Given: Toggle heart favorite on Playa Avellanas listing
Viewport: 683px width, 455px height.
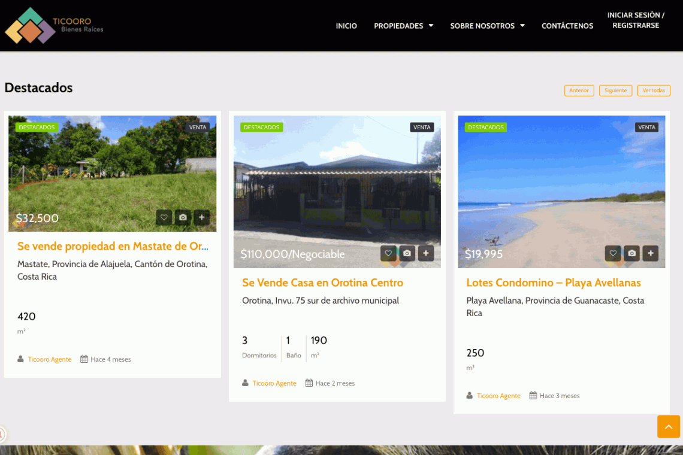Looking at the screenshot, I should coord(612,253).
